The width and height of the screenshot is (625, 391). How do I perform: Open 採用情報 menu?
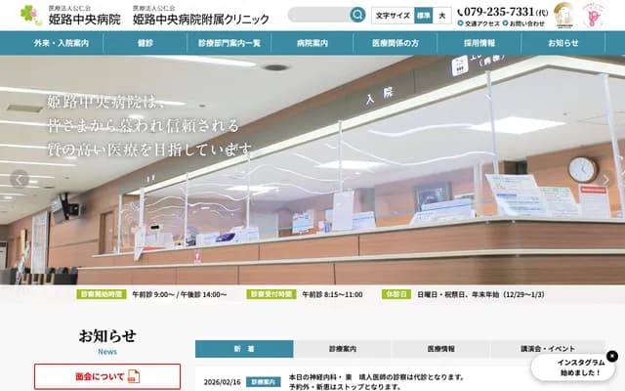[479, 43]
